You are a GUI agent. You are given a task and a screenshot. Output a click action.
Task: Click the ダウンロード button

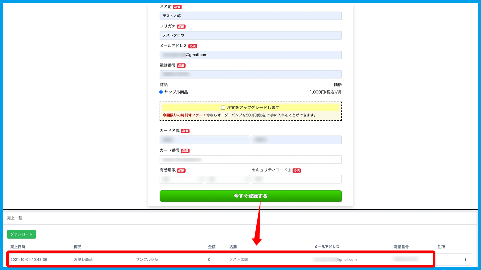[x=22, y=234]
